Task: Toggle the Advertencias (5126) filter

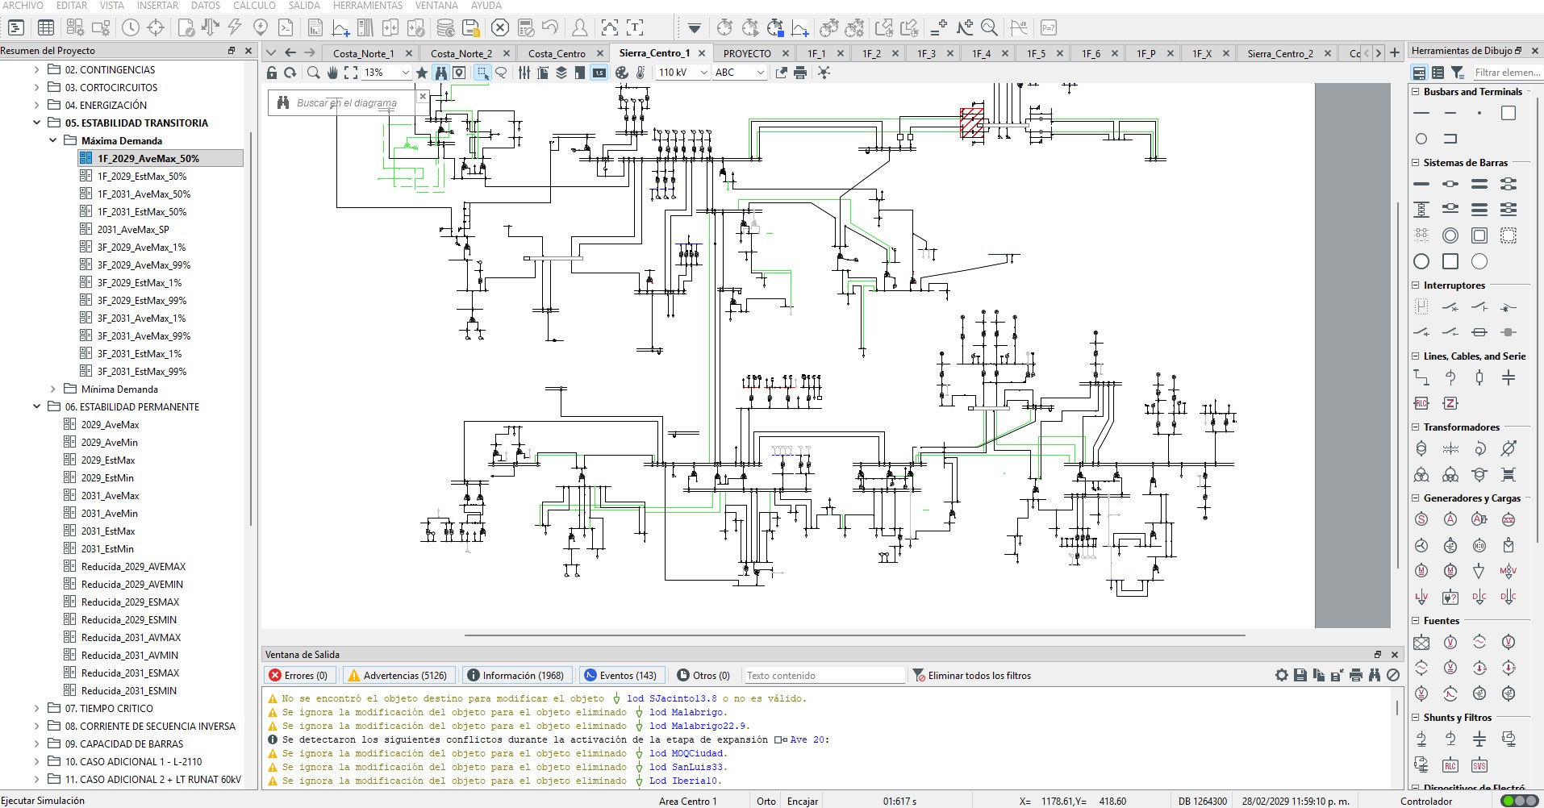Action: pos(398,675)
